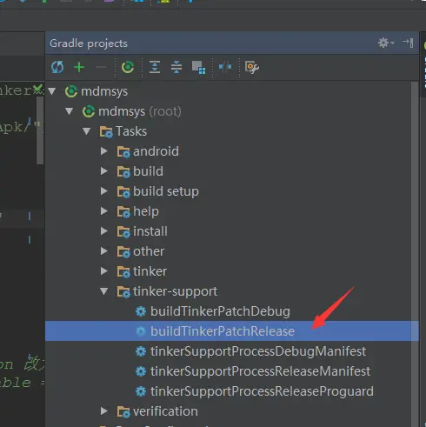Image resolution: width=426 pixels, height=427 pixels.
Task: Expand the other task group
Action: [104, 251]
